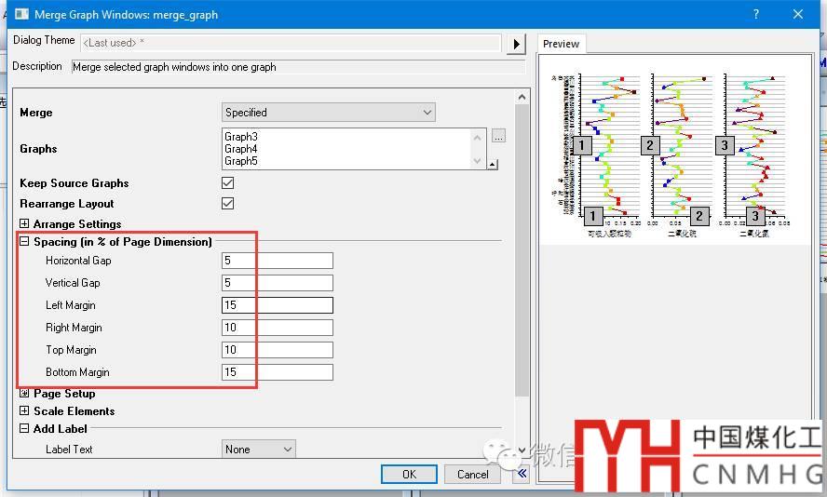Click the Merge Graph window title icon
The image size is (827, 497).
pos(21,14)
